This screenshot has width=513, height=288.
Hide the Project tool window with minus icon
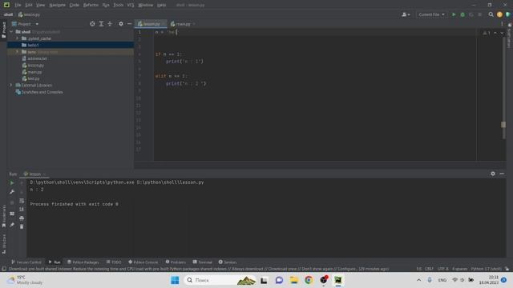point(129,24)
